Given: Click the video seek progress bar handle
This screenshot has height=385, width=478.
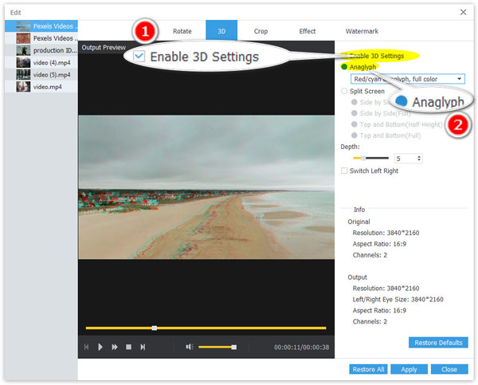Looking at the screenshot, I should 155,328.
